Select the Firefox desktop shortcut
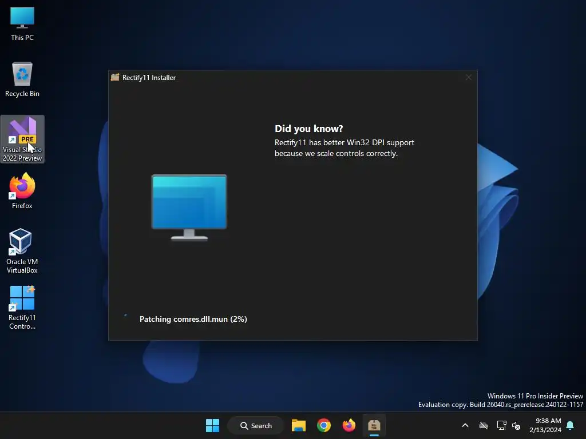This screenshot has height=439, width=586. pyautogui.click(x=22, y=191)
